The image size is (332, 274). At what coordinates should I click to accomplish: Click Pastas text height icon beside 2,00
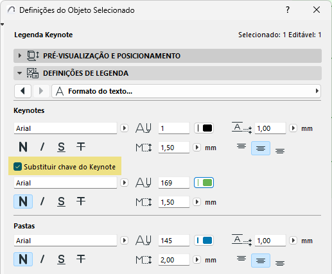[x=144, y=260]
